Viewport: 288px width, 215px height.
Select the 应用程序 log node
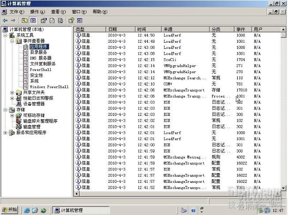tap(39, 47)
